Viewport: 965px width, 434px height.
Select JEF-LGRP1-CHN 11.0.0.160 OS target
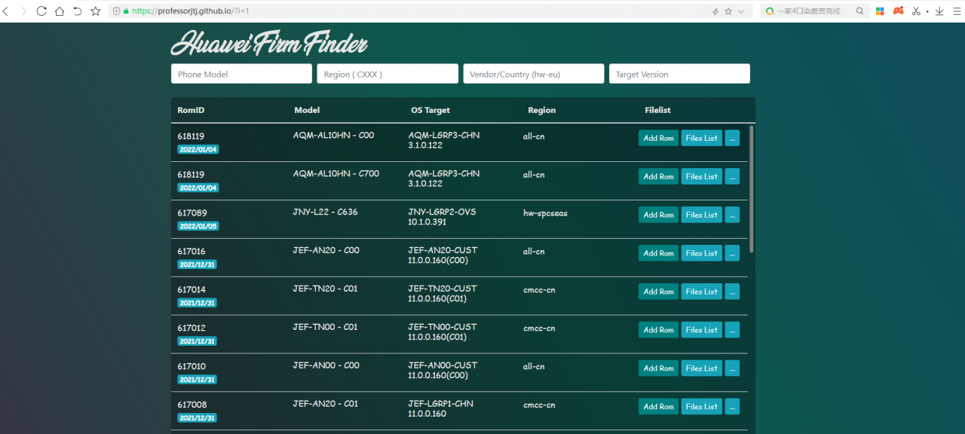441,409
